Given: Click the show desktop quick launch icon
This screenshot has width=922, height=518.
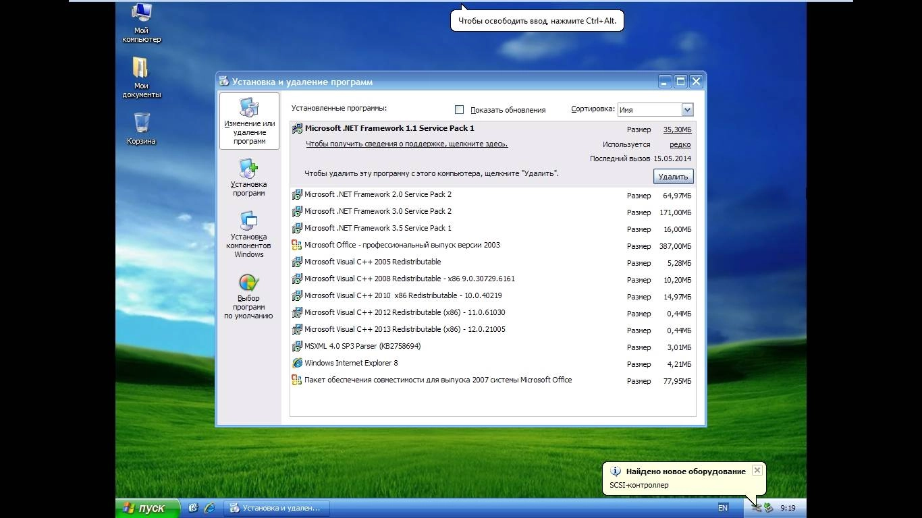Looking at the screenshot, I should coord(193,507).
